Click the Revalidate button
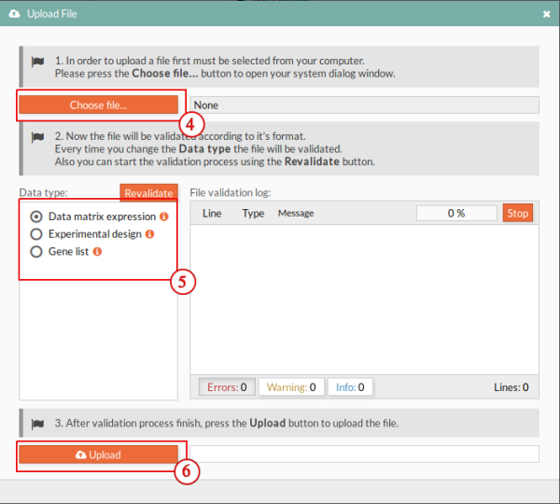Image resolution: width=560 pixels, height=504 pixels. [148, 193]
